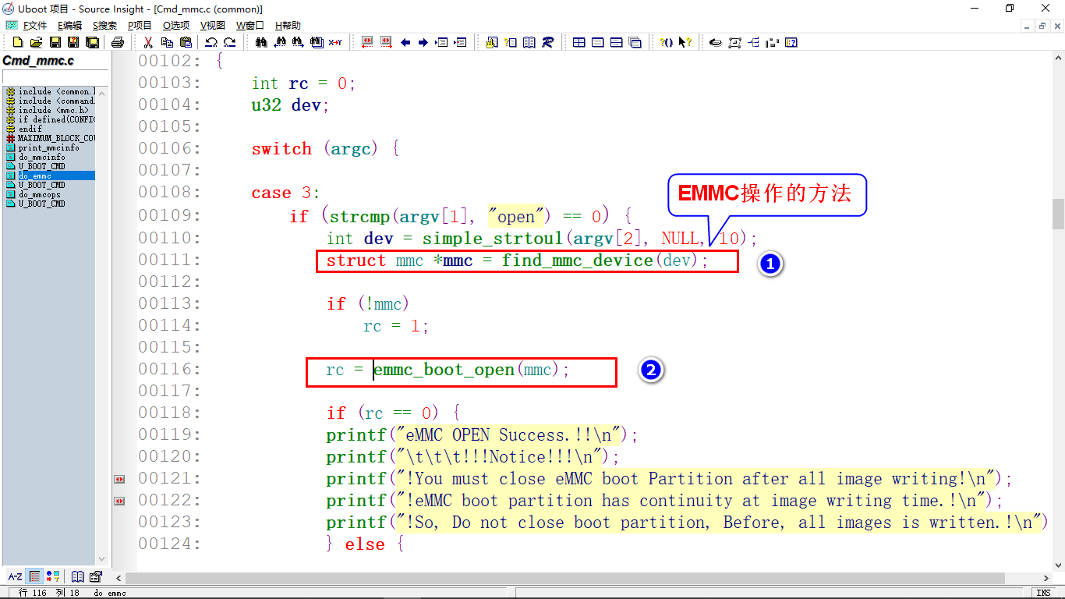Click emmc_boot_open on line 00116

tap(444, 370)
